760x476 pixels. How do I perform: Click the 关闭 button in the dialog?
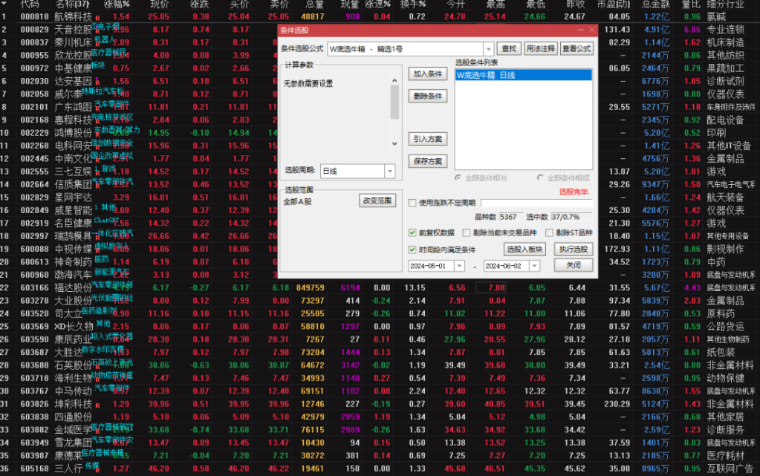574,266
